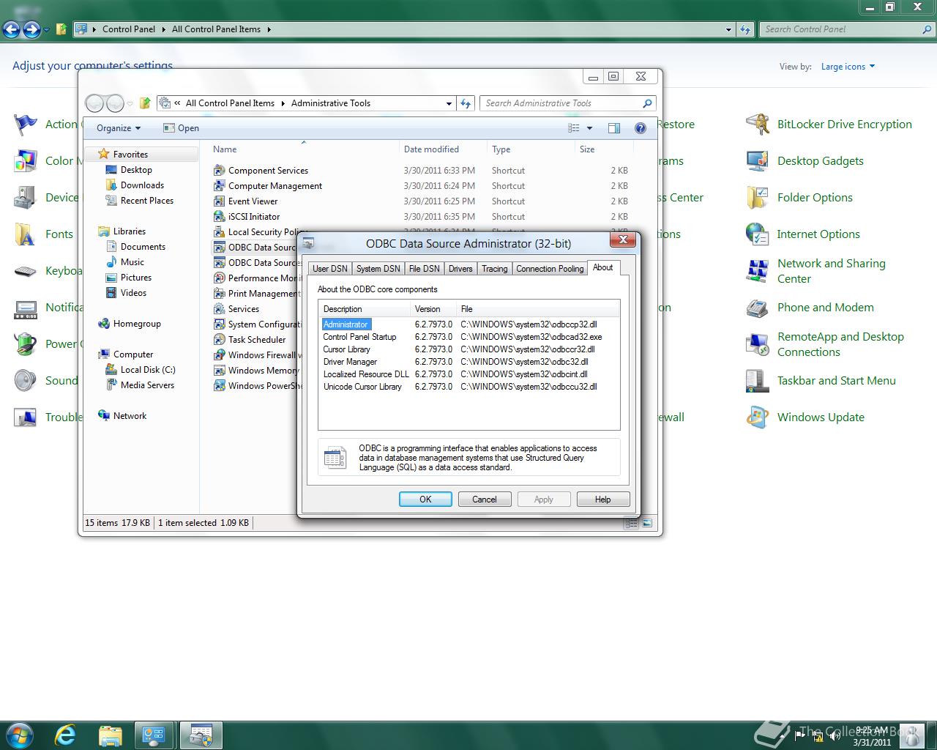The height and width of the screenshot is (750, 937).
Task: Open the View by Large icons dropdown
Action: [848, 67]
